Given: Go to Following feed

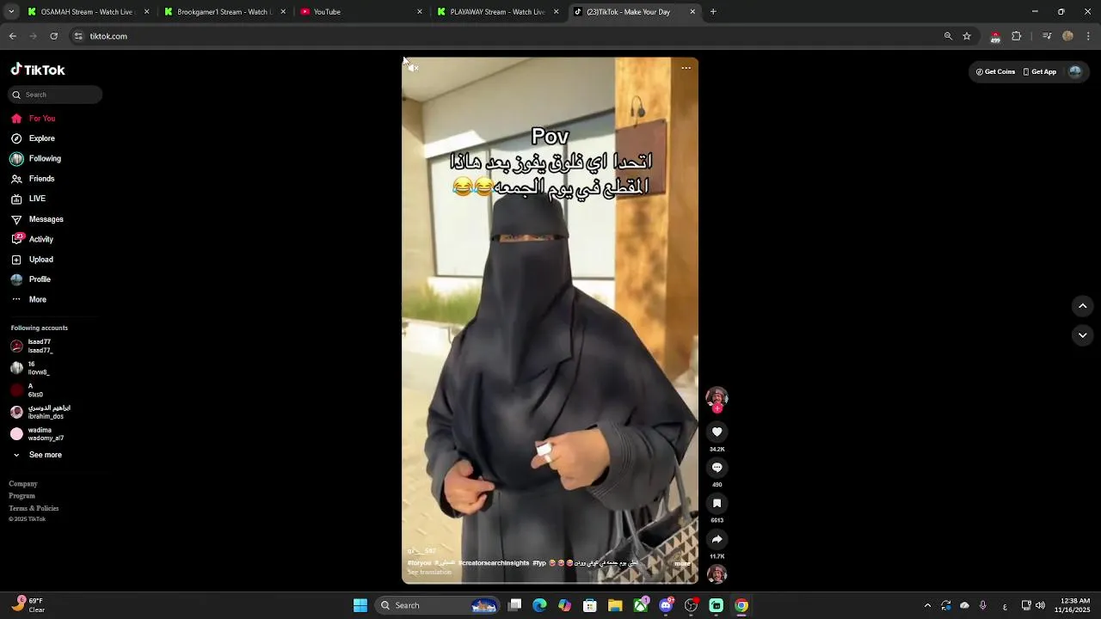Looking at the screenshot, I should click(x=36, y=158).
